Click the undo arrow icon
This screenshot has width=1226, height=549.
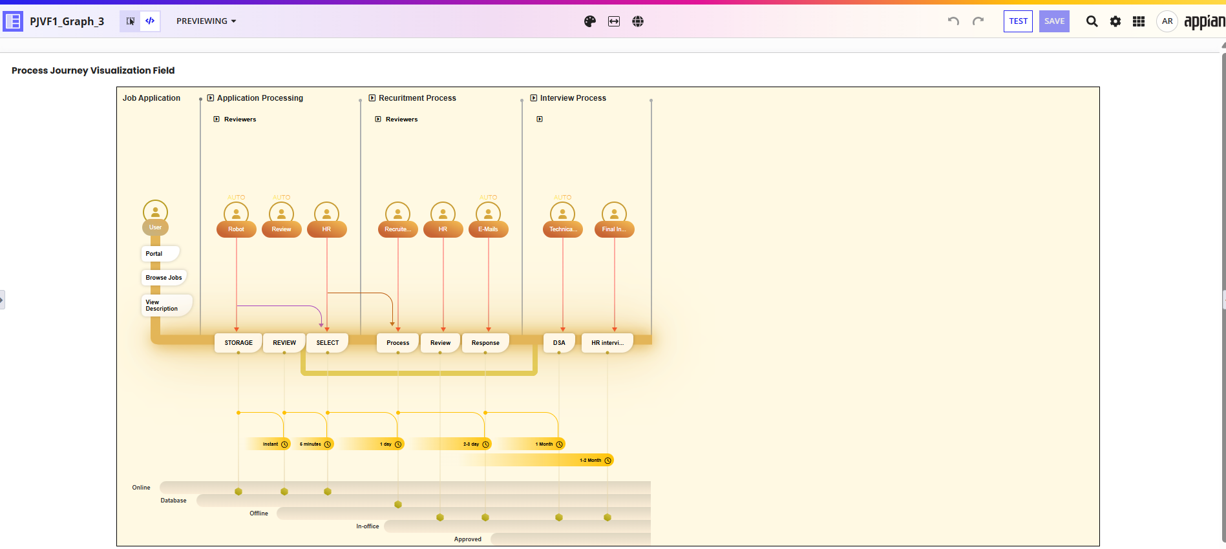point(953,21)
